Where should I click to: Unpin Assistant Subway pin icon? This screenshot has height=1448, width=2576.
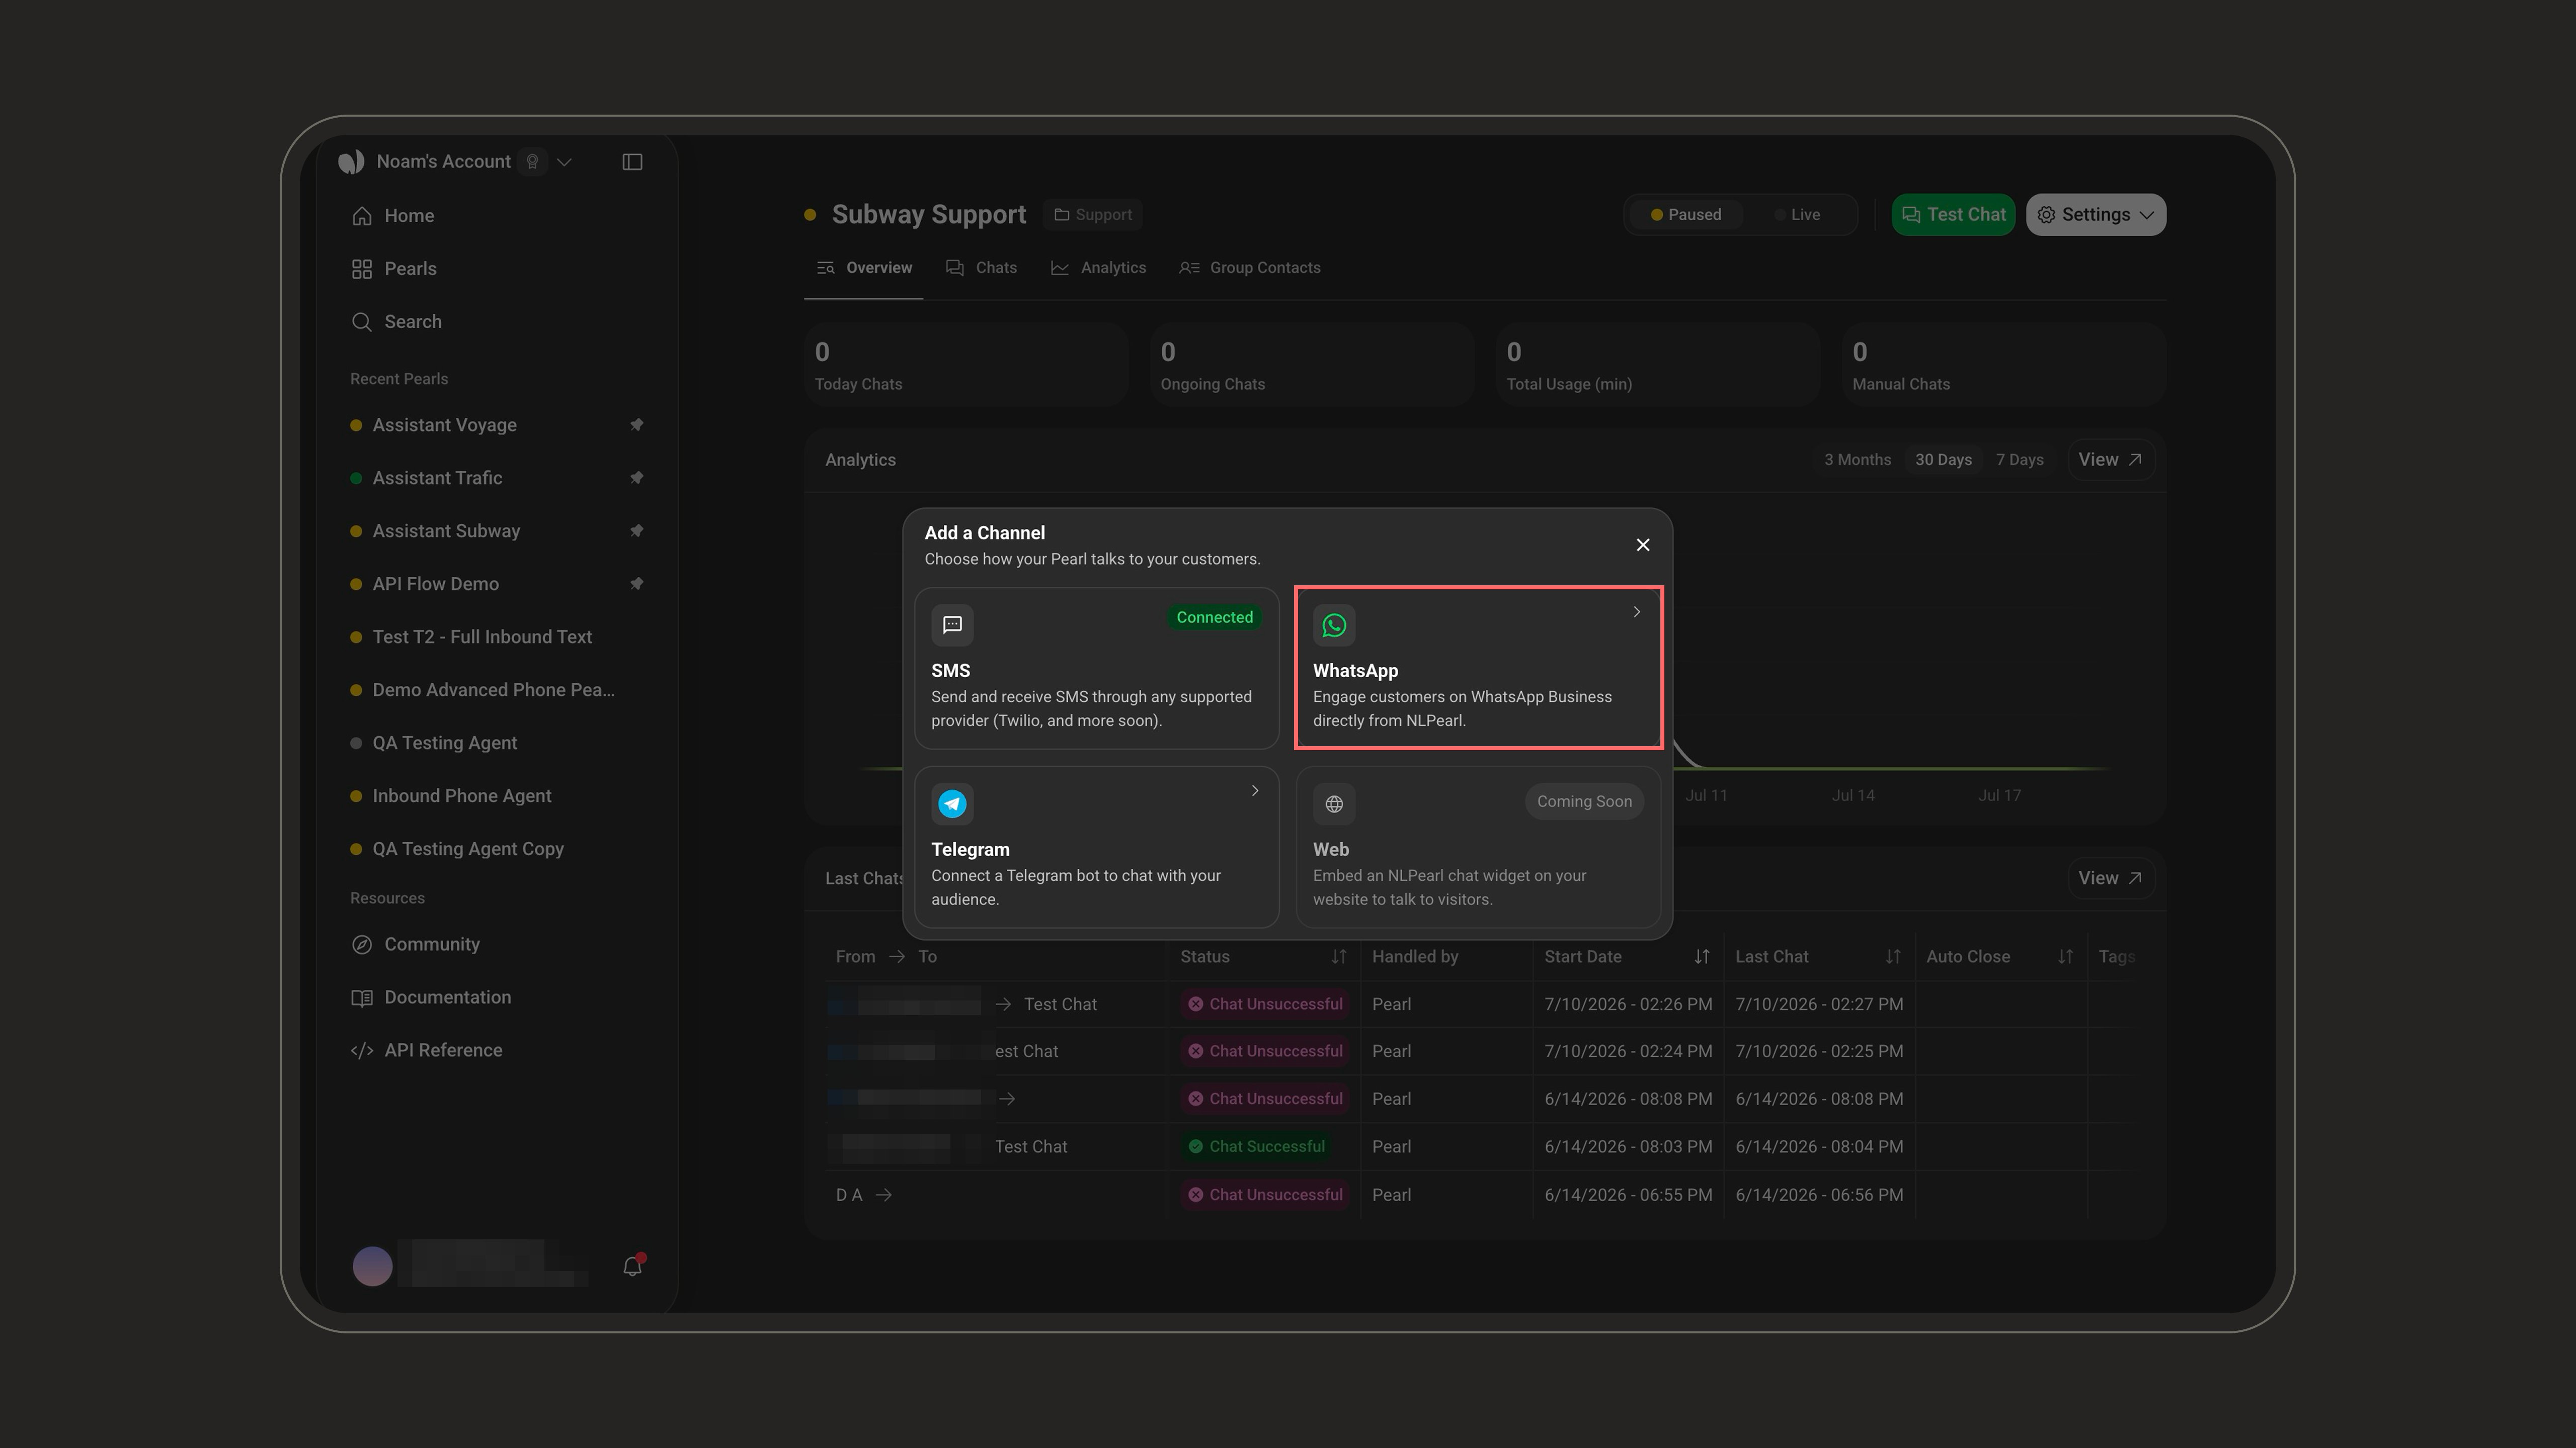(636, 530)
